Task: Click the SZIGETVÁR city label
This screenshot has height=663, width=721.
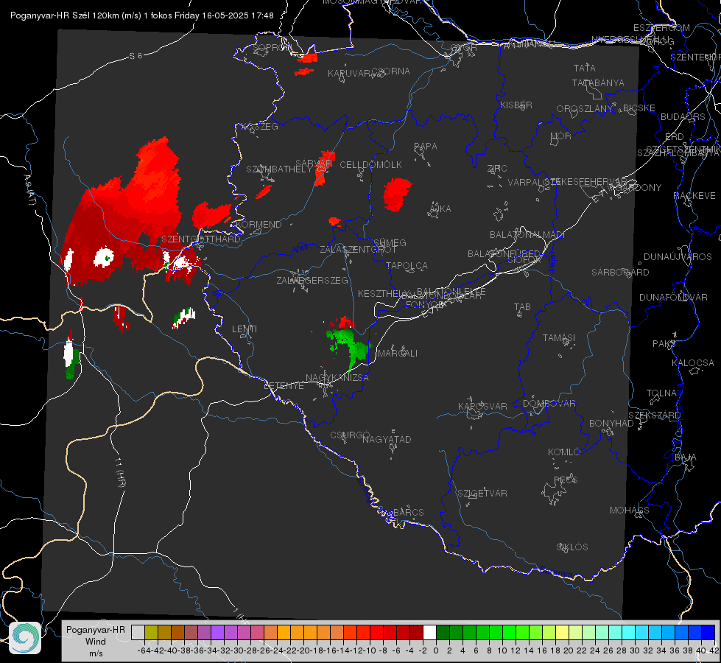Action: click(x=482, y=494)
